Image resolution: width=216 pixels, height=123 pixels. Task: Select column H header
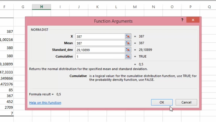[x=41, y=7]
